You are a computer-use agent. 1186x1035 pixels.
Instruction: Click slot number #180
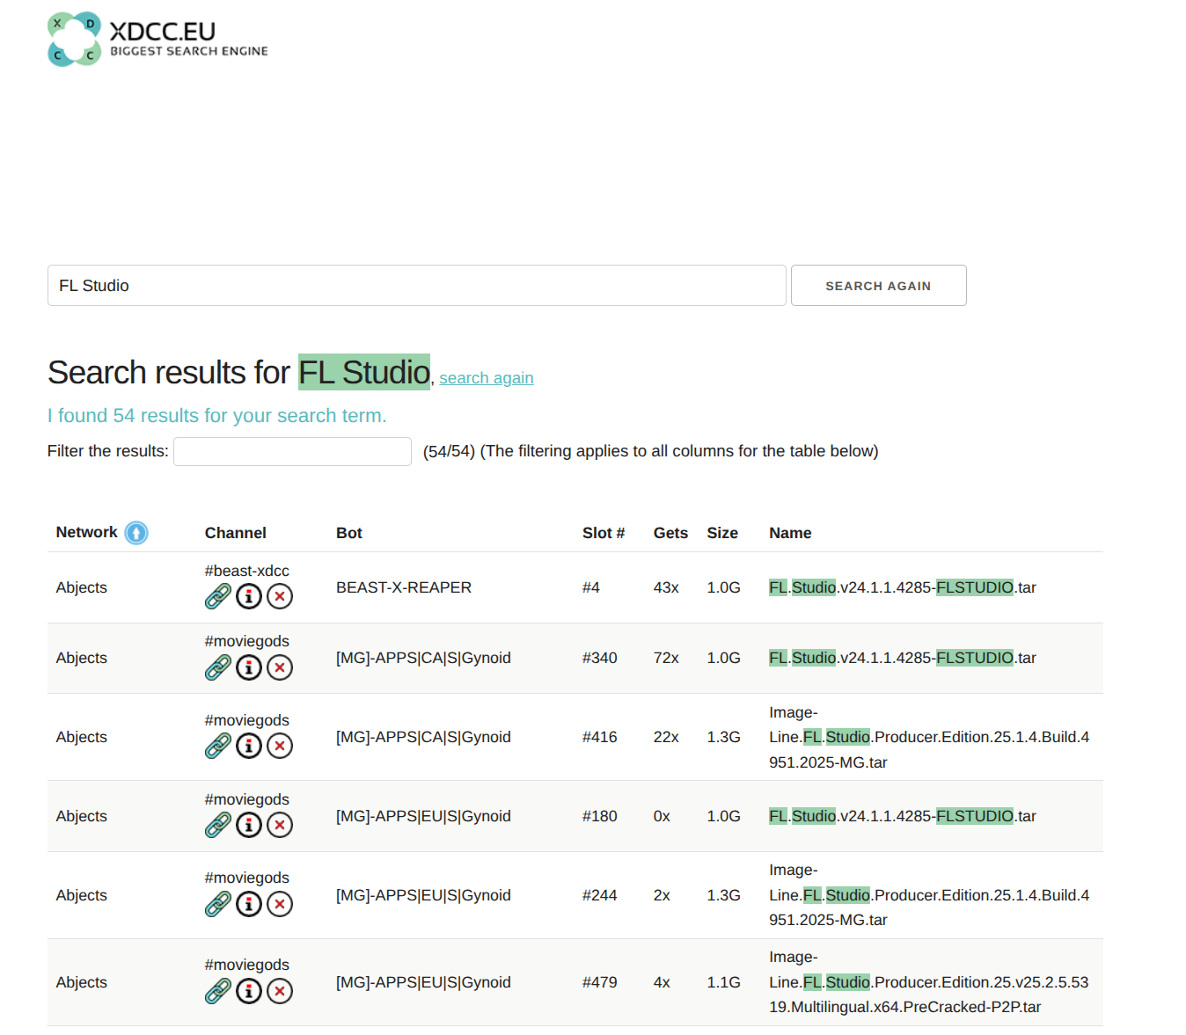pyautogui.click(x=600, y=816)
